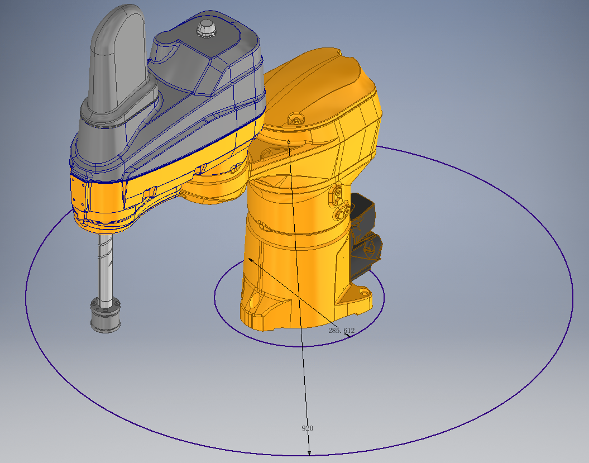589x463 pixels.
Task: Select the screw plate on forearm end
Action: [x=80, y=193]
